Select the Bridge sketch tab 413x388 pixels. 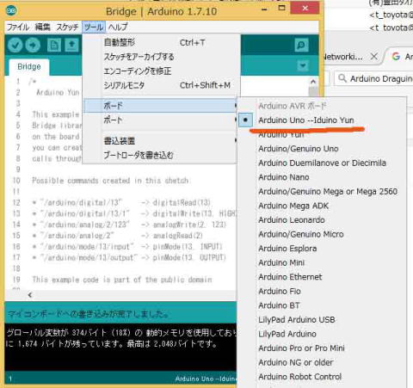29,66
